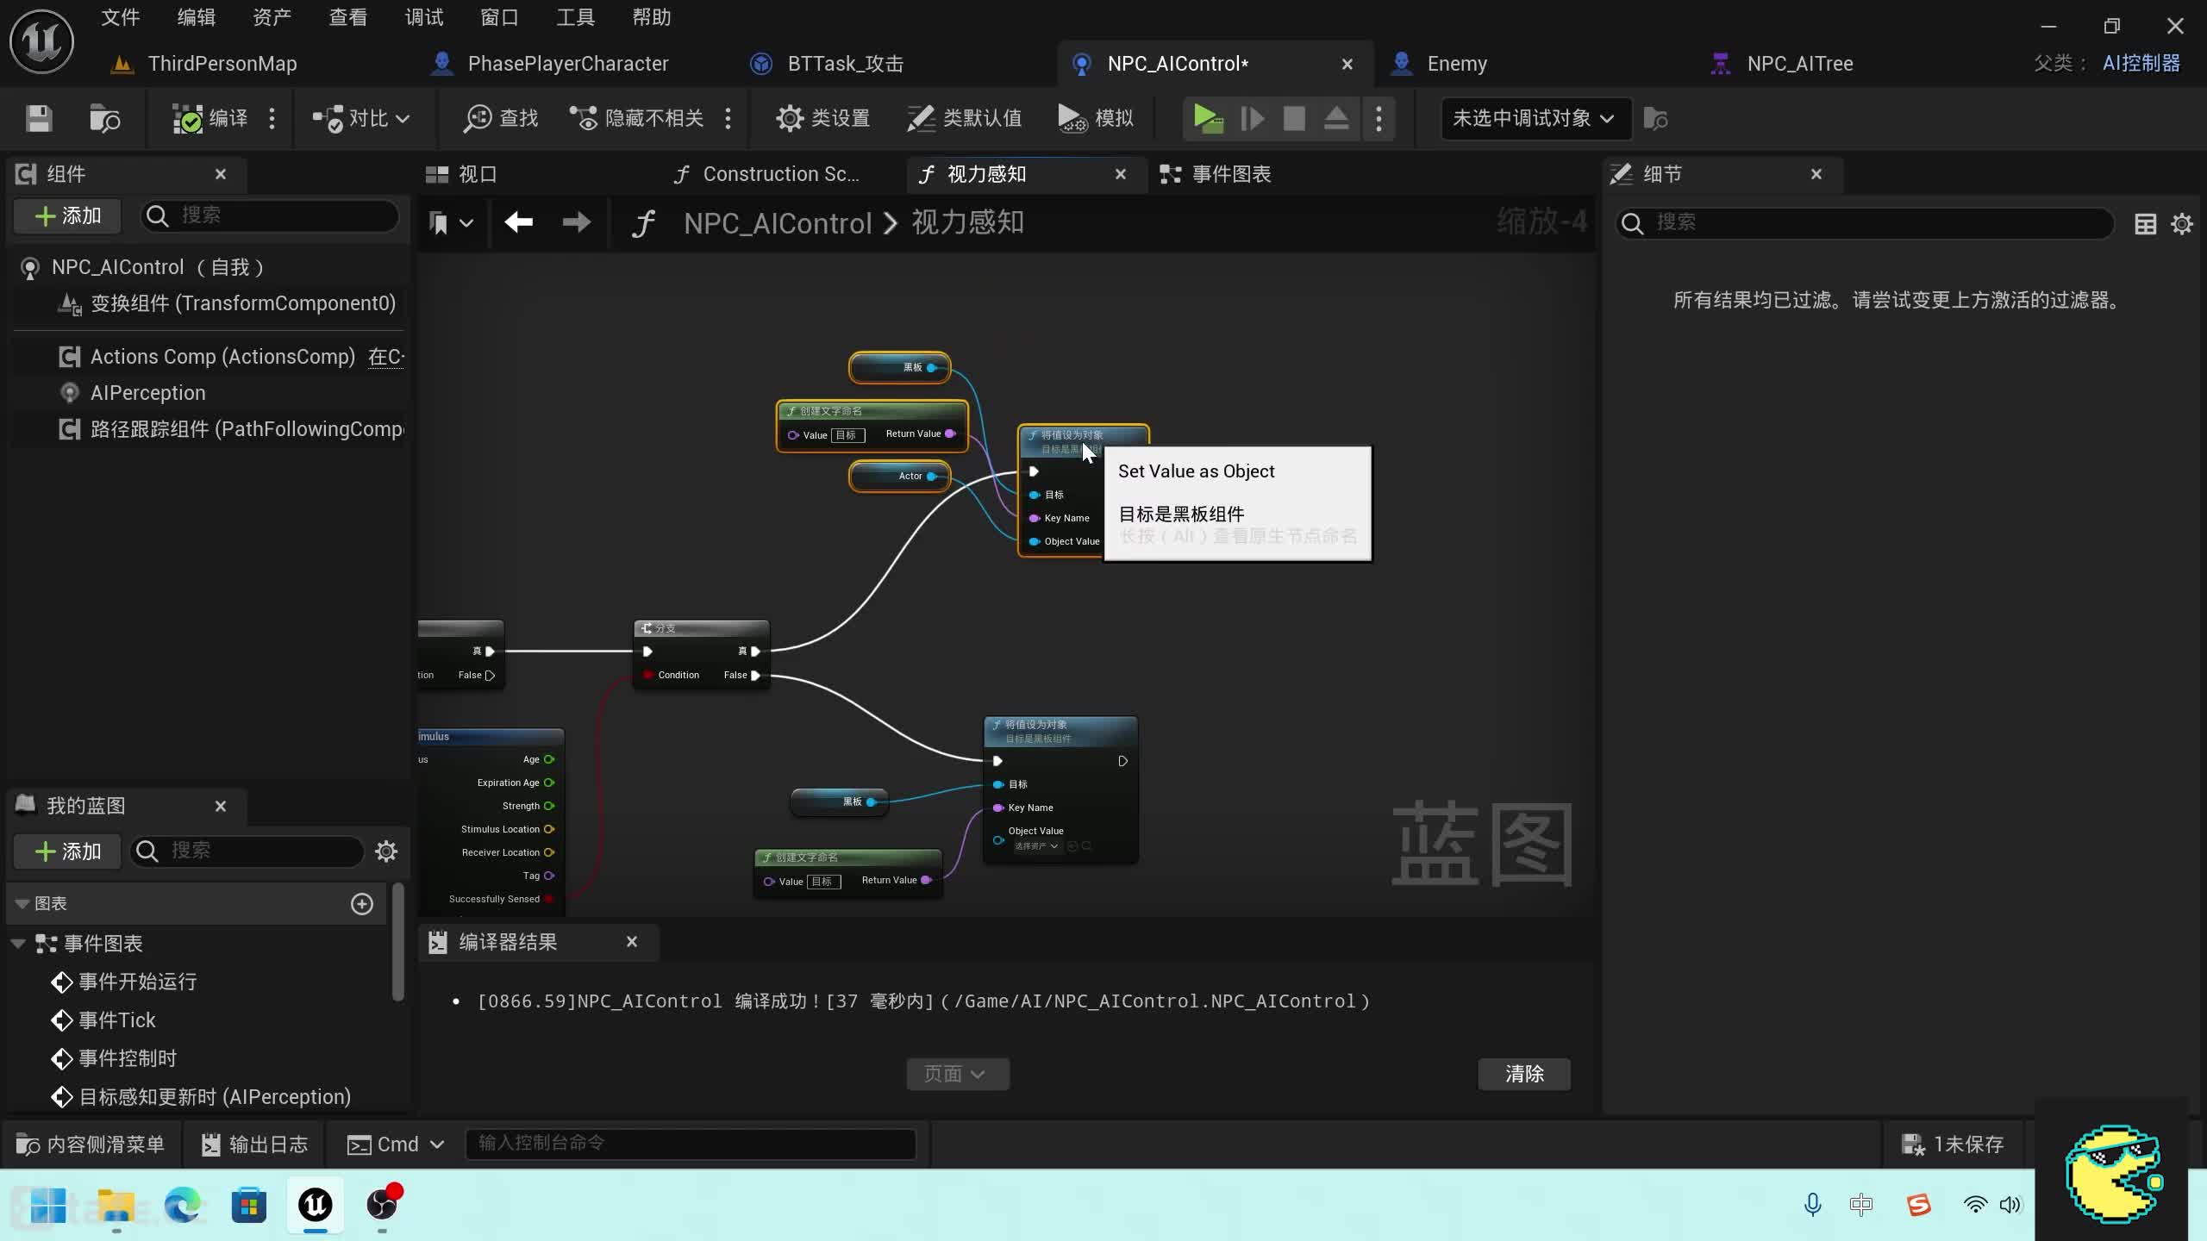Viewport: 2207px width, 1241px height.
Task: Add a new component
Action: (68, 215)
